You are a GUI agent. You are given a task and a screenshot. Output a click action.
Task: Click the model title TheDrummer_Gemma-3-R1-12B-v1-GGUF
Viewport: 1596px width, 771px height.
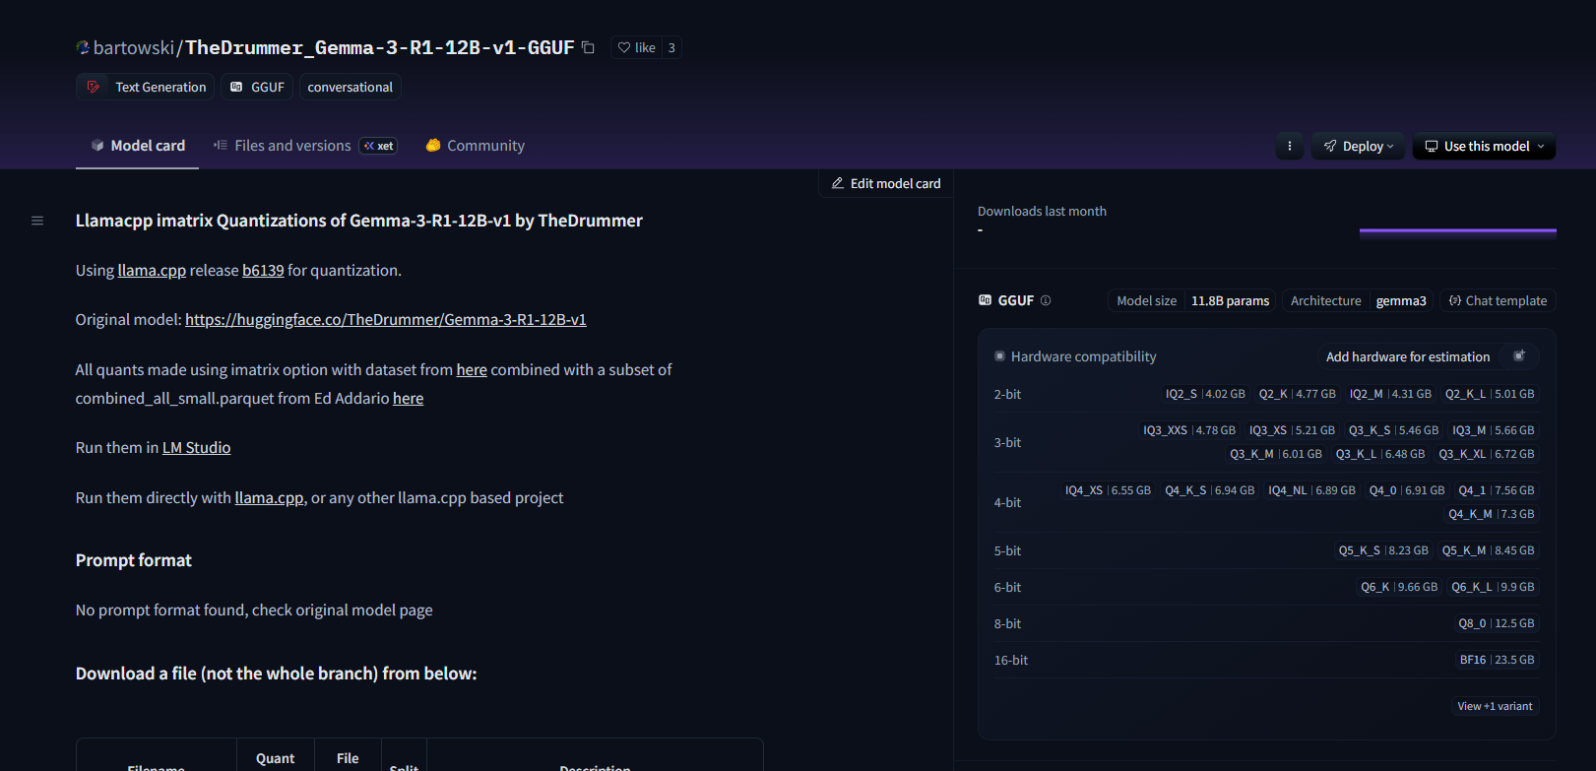click(380, 47)
